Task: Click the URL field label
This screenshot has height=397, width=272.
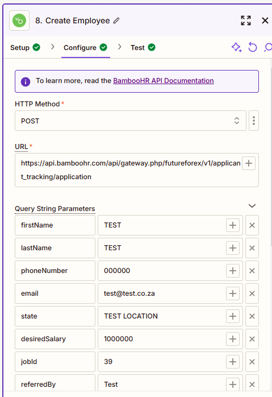Action: (x=21, y=147)
